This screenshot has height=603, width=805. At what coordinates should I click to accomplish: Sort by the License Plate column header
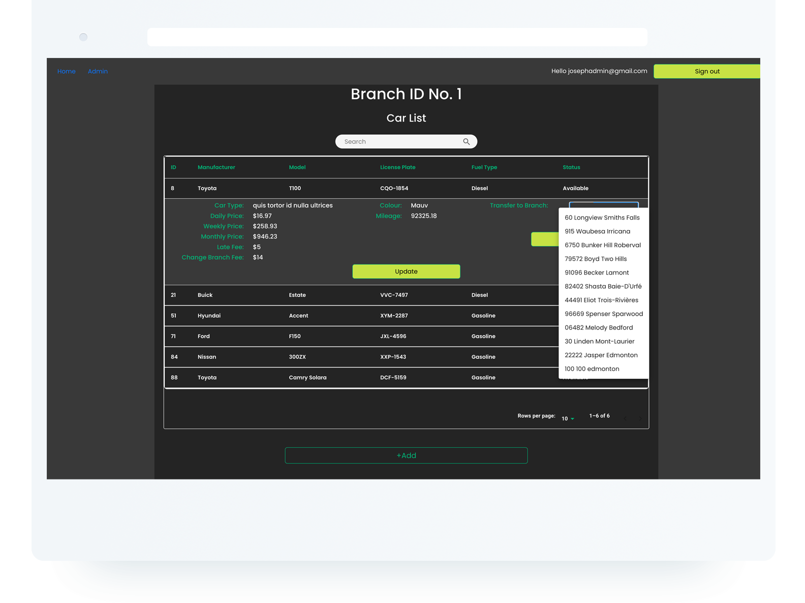point(397,167)
